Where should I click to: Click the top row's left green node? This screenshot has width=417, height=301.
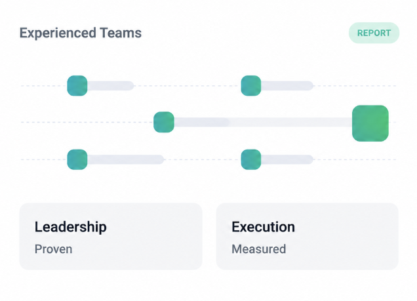click(x=77, y=86)
